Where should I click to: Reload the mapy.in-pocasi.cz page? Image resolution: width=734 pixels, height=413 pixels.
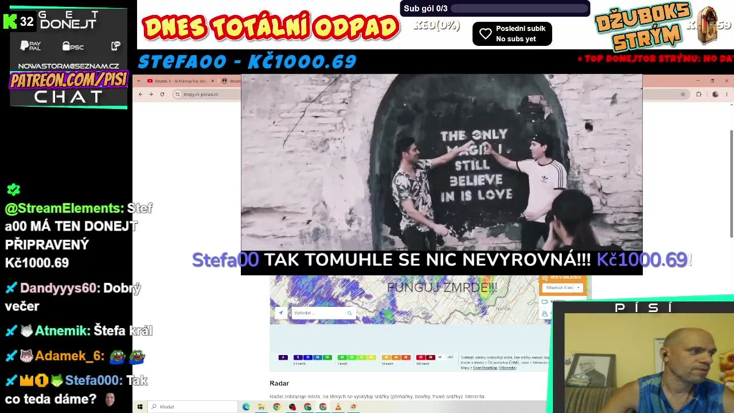(162, 94)
